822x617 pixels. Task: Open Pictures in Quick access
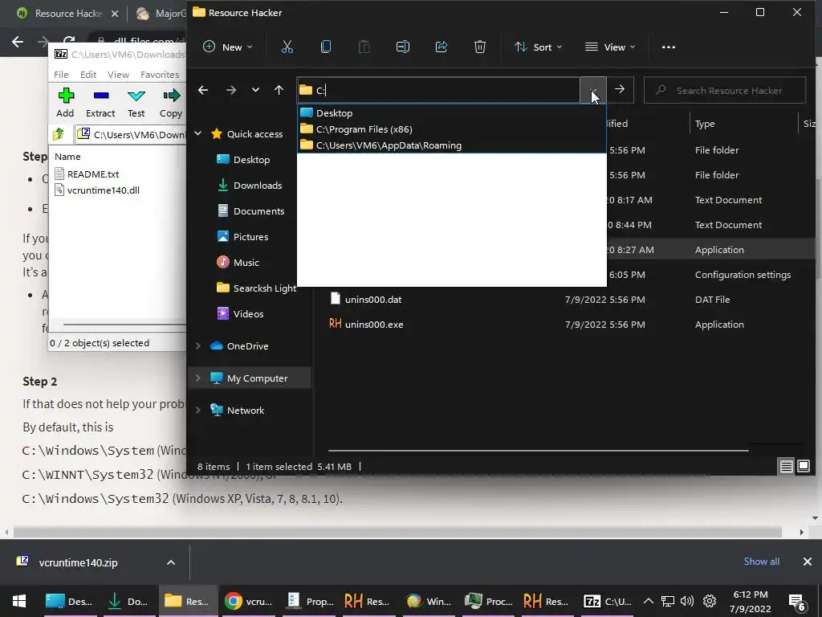tap(250, 237)
